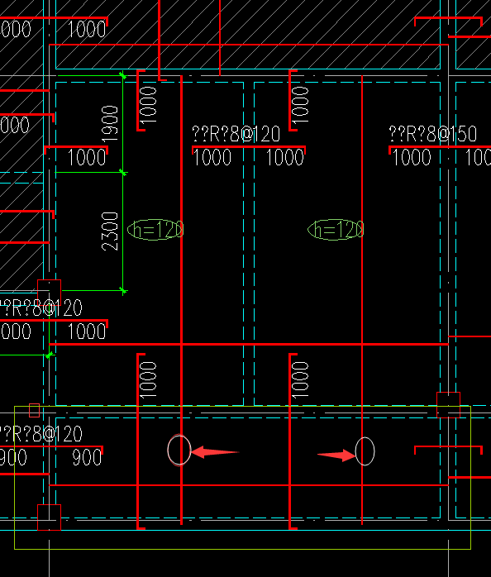The height and width of the screenshot is (577, 491).
Task: Click the 1000 value directly under ??R?8@150
Action: click(x=412, y=158)
